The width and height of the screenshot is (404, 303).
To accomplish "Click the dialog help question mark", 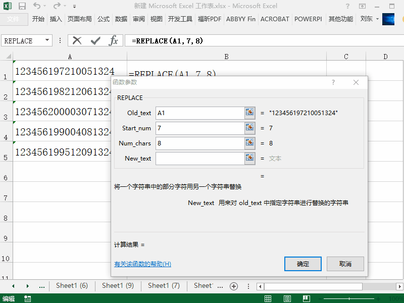I will coord(333,82).
